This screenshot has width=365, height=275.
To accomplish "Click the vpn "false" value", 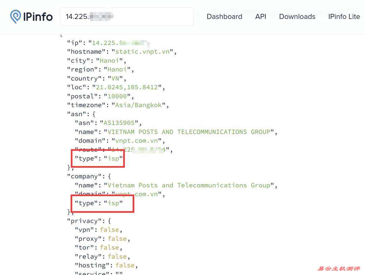I will pos(109,230).
